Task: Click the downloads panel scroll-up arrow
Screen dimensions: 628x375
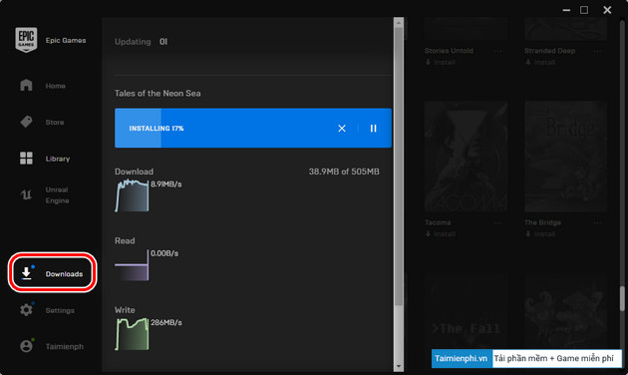Action: [x=398, y=22]
